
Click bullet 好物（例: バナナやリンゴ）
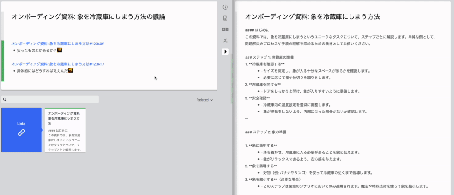316,173
